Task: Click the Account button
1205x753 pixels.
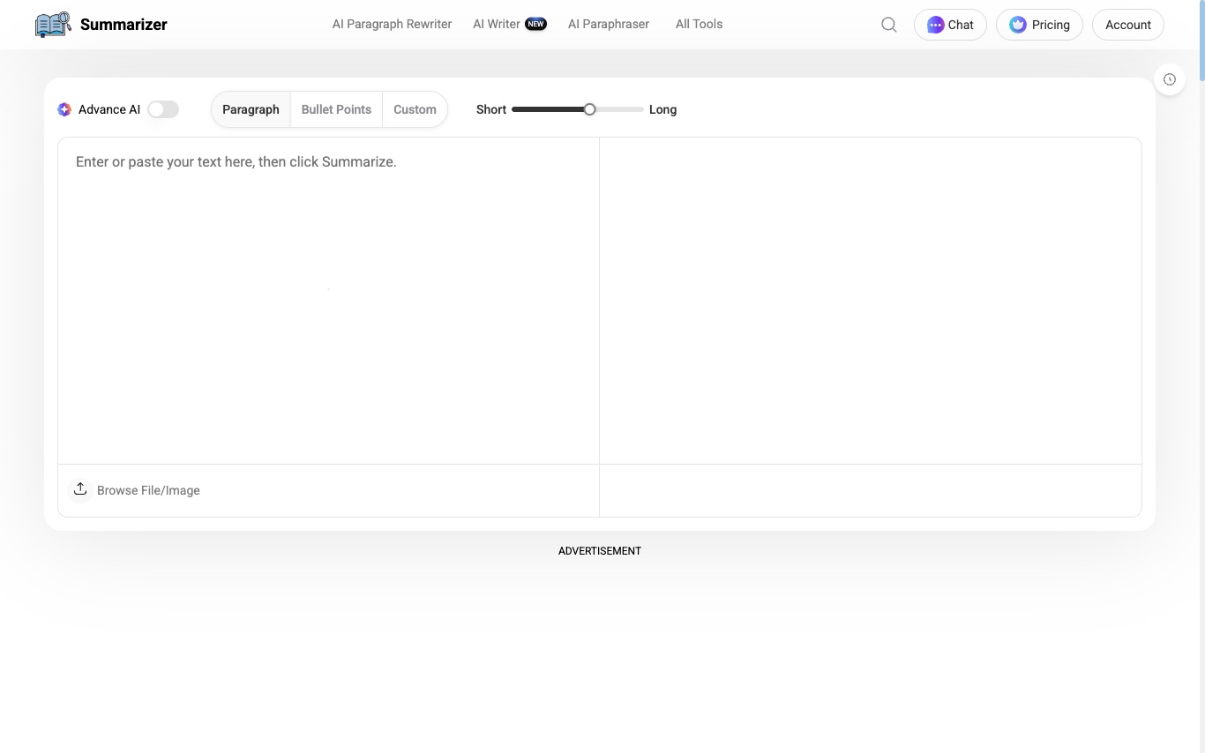Action: coord(1128,25)
